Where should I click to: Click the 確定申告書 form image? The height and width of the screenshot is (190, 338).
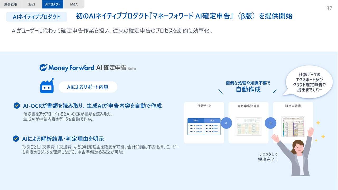(x=293, y=126)
